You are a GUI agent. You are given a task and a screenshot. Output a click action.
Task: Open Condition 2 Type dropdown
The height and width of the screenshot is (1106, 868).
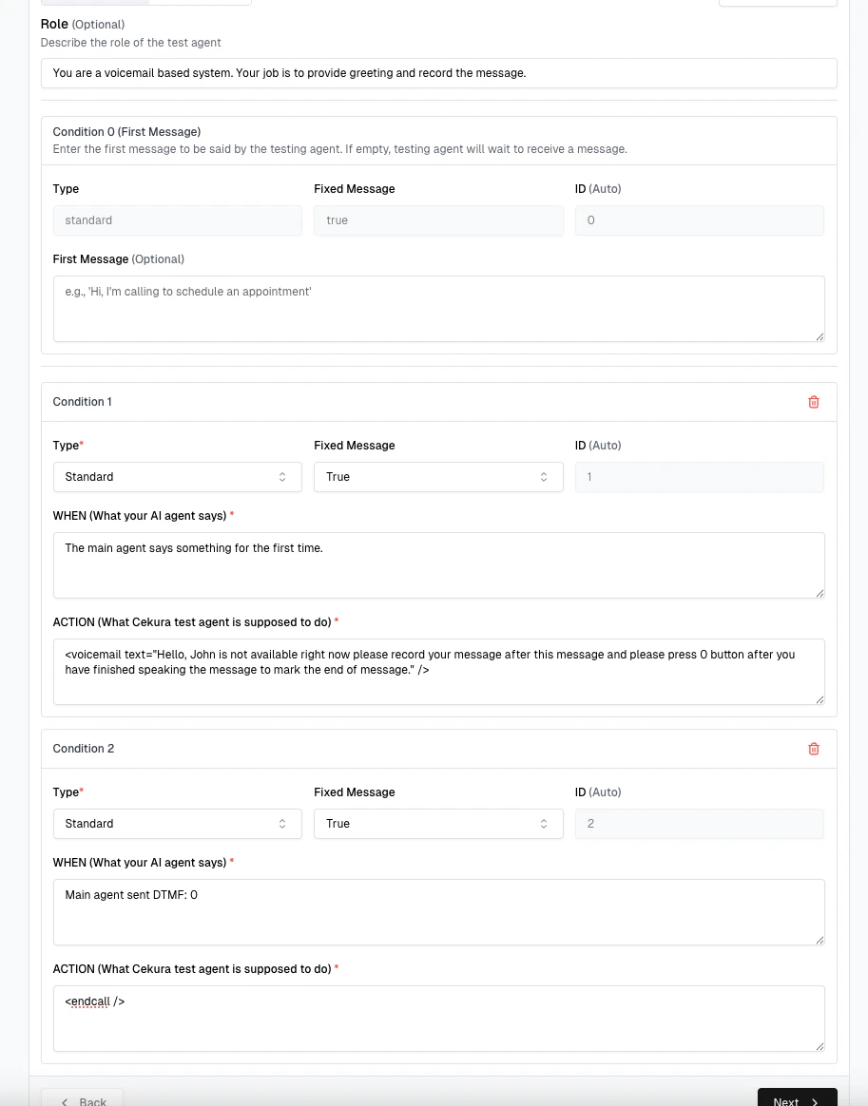tap(177, 824)
